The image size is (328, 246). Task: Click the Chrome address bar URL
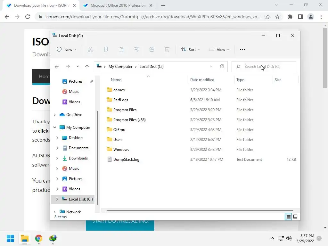[153, 17]
